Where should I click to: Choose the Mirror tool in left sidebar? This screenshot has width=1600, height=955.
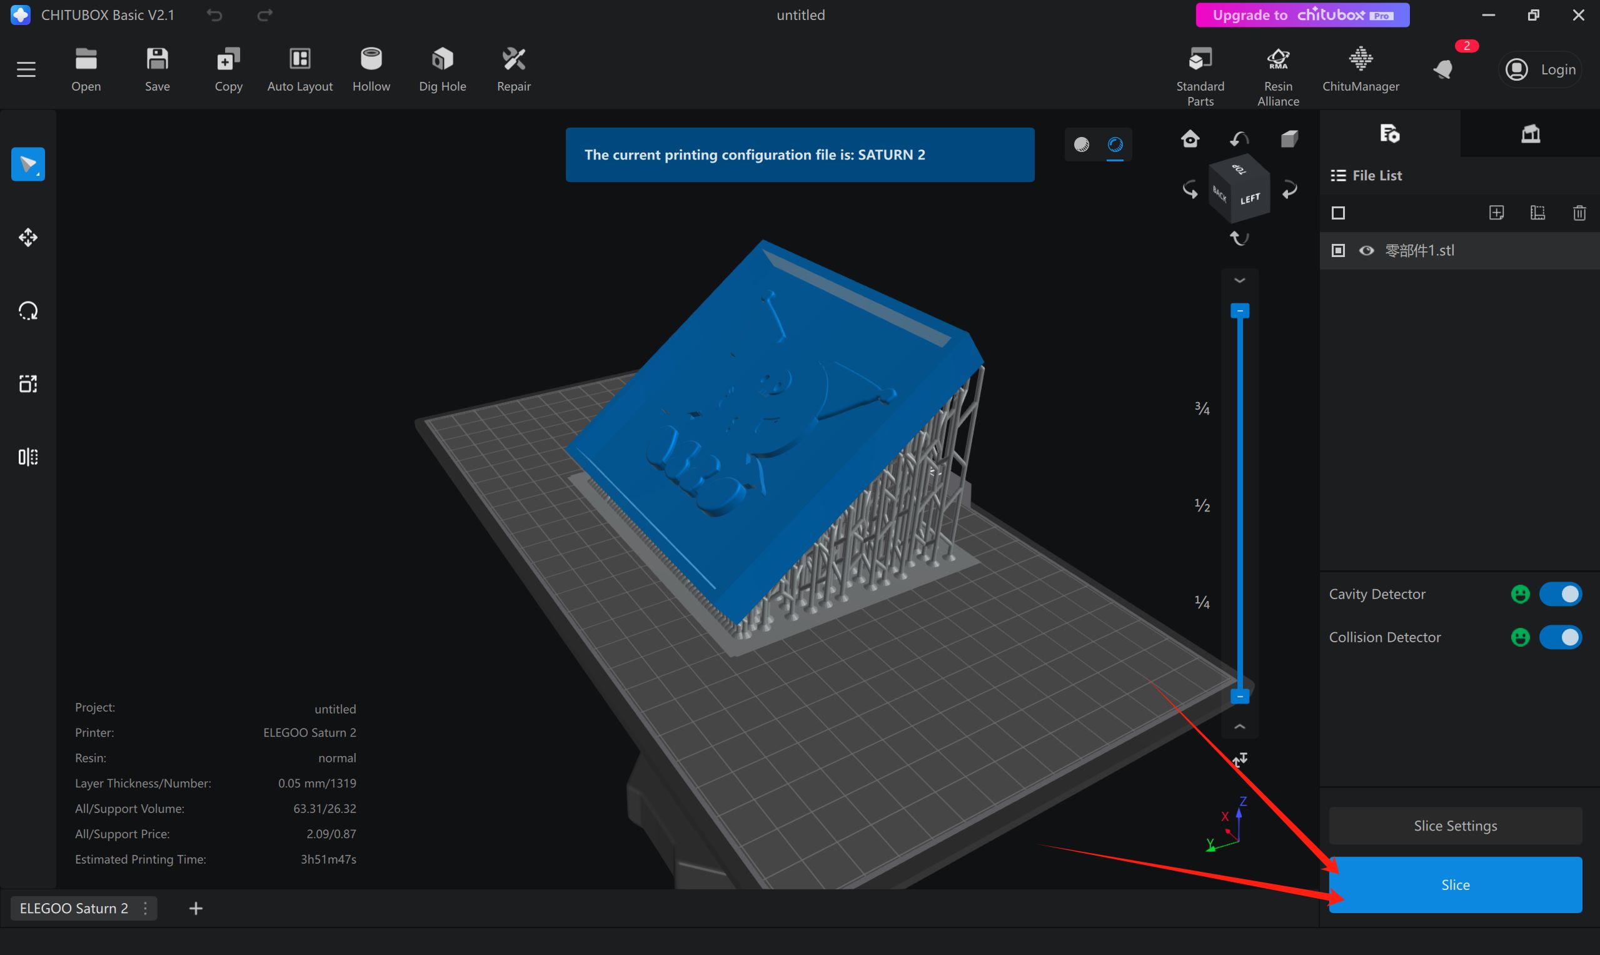pyautogui.click(x=28, y=457)
